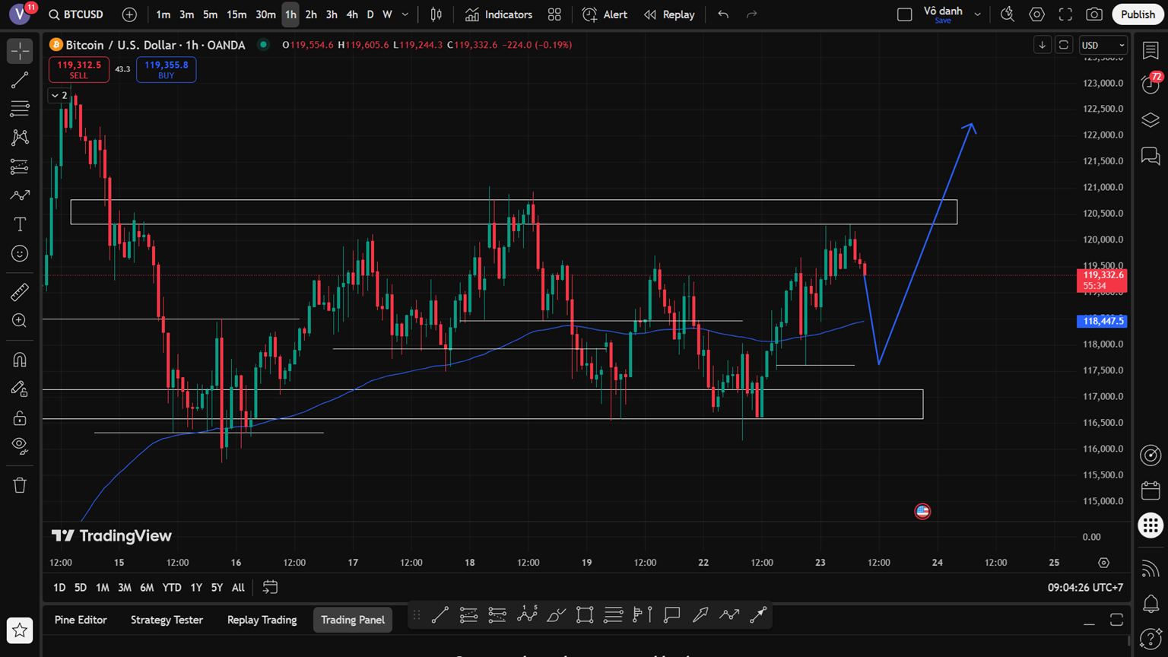Open the object tree layers panel
Image resolution: width=1168 pixels, height=657 pixels.
click(x=1151, y=120)
